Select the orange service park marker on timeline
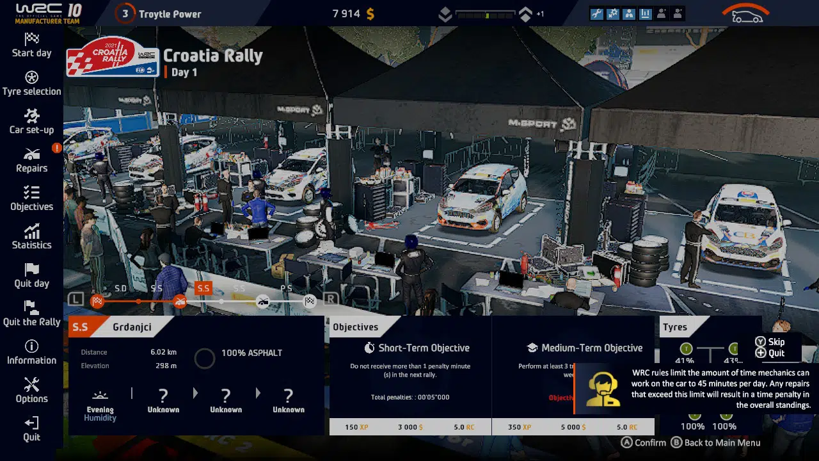819x461 pixels. (180, 302)
